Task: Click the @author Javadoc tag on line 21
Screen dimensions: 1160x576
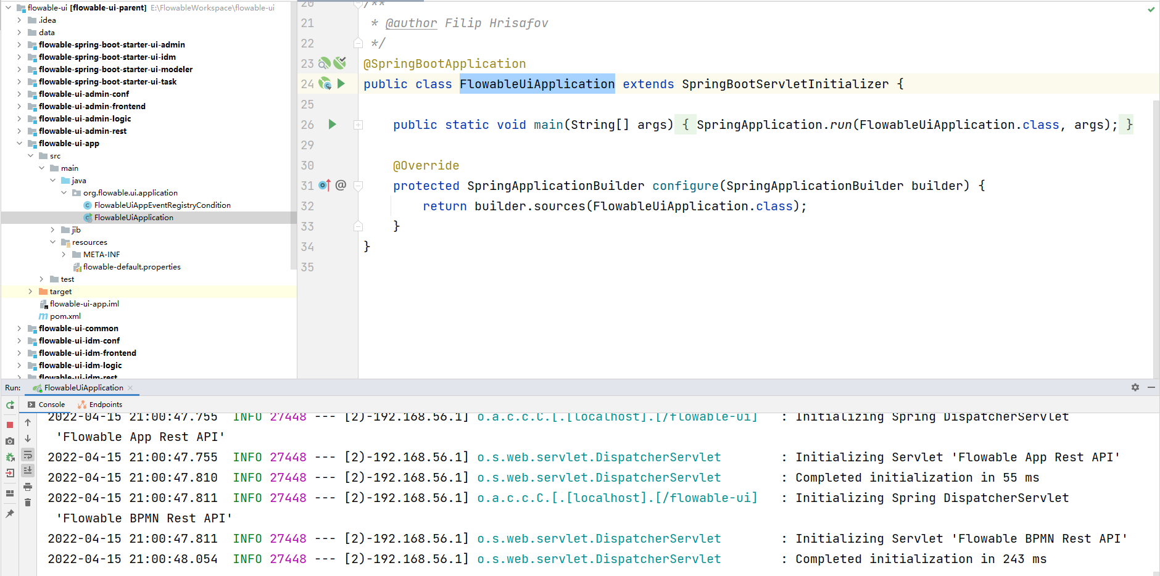Action: point(411,23)
